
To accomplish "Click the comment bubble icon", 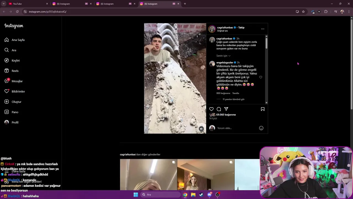I will point(219,109).
